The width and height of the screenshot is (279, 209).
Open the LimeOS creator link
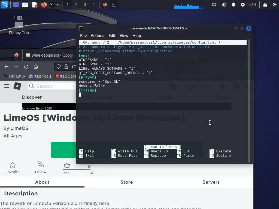pos(19,128)
